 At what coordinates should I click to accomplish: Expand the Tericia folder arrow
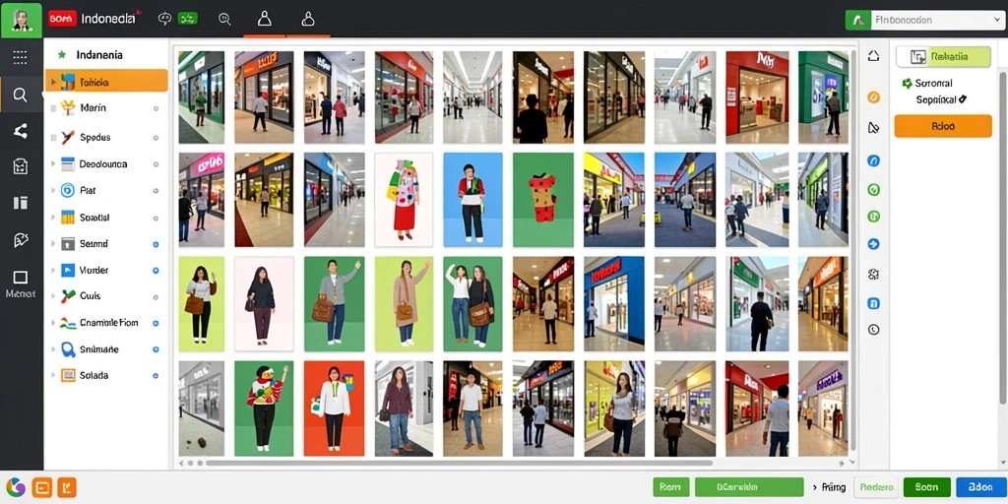(x=53, y=83)
